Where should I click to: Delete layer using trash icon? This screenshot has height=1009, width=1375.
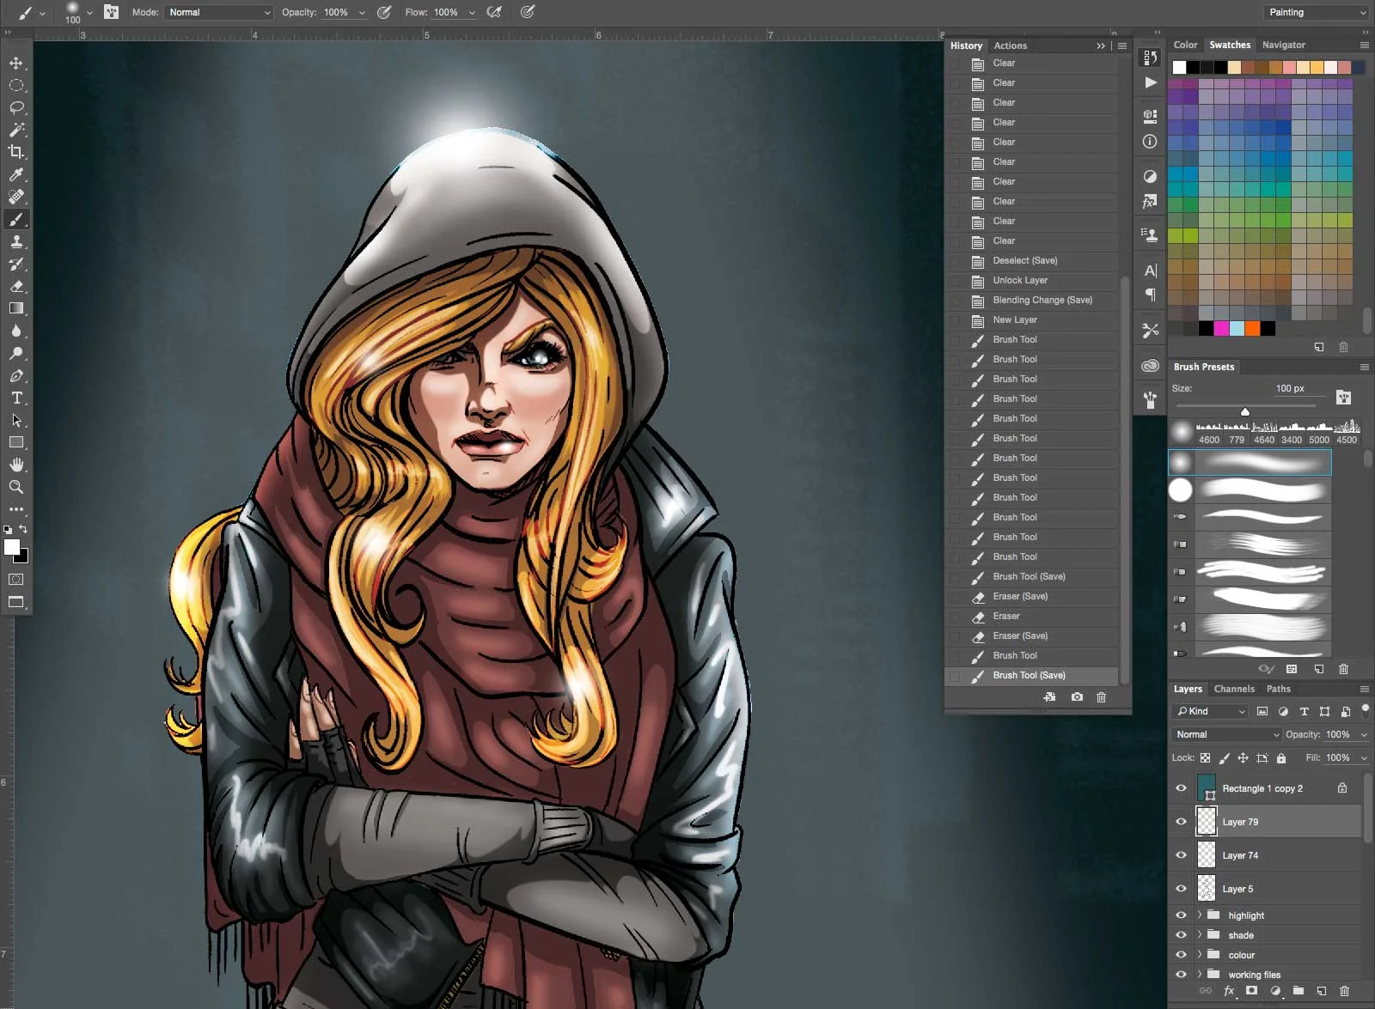point(1345,990)
